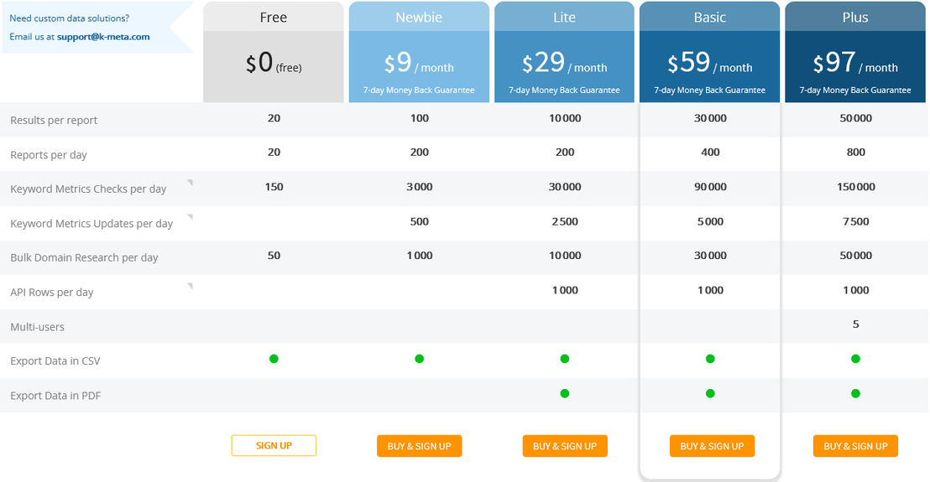Select the Free plan header

point(274,17)
